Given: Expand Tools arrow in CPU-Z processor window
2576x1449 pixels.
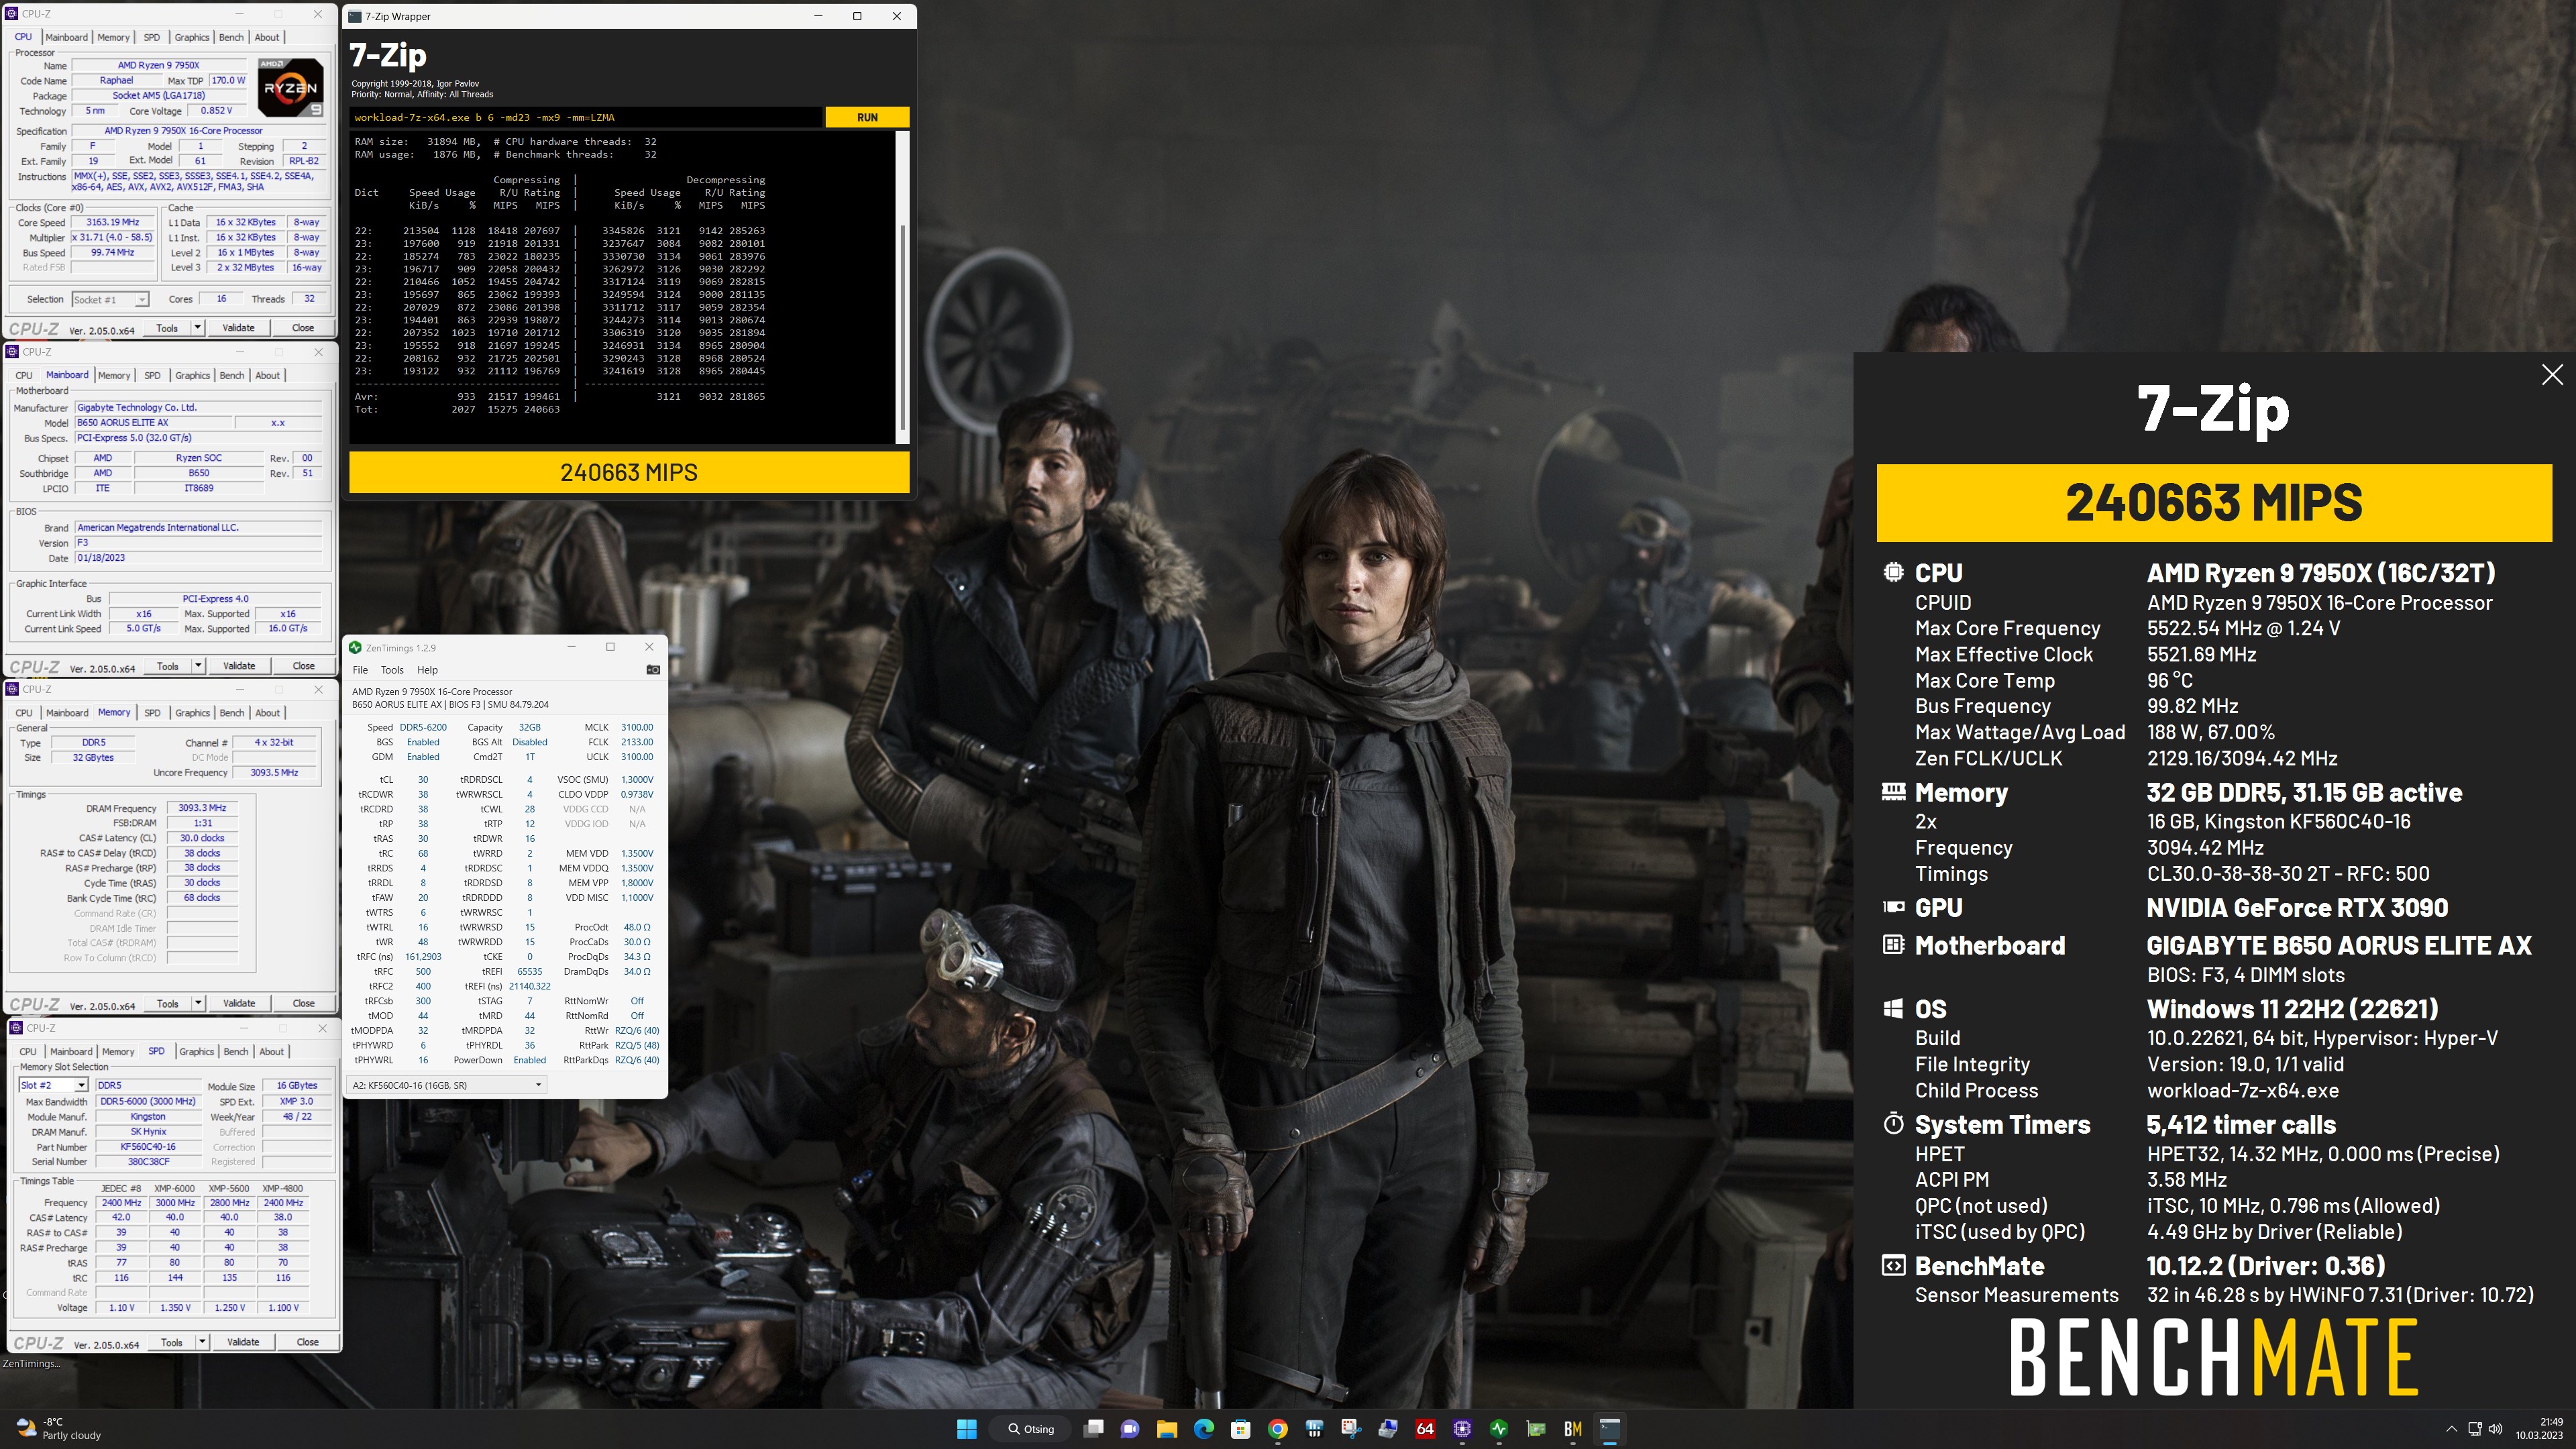Looking at the screenshot, I should 197,328.
